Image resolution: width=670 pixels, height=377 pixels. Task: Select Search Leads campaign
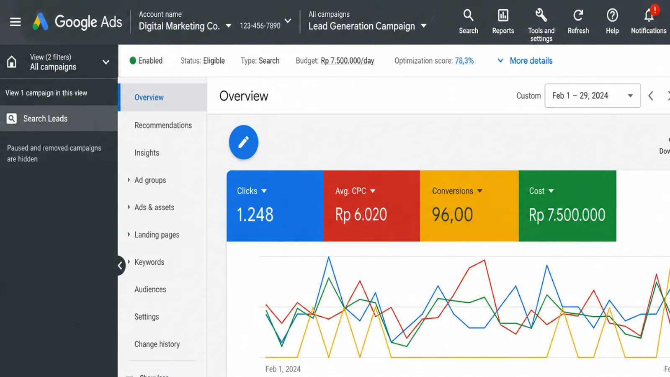(59, 119)
